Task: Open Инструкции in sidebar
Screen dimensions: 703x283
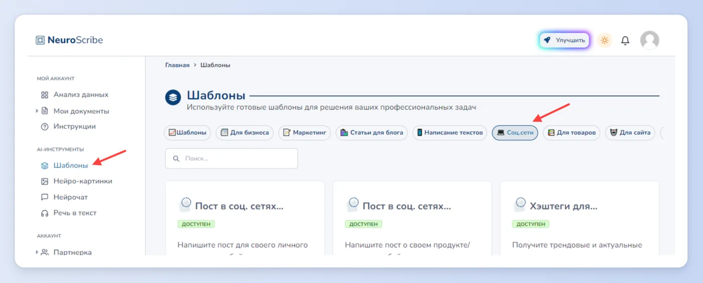Action: coord(74,127)
